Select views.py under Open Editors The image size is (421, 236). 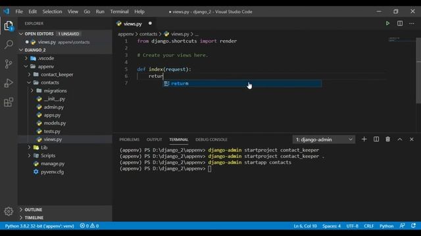click(x=65, y=42)
